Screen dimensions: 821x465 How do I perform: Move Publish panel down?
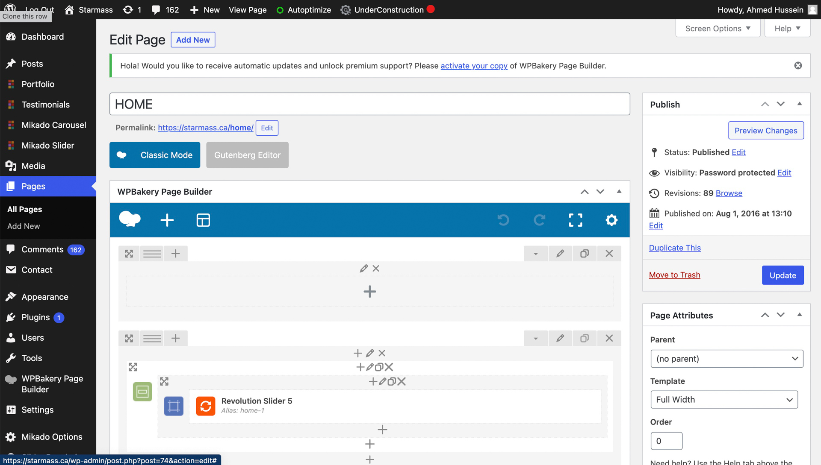click(781, 104)
